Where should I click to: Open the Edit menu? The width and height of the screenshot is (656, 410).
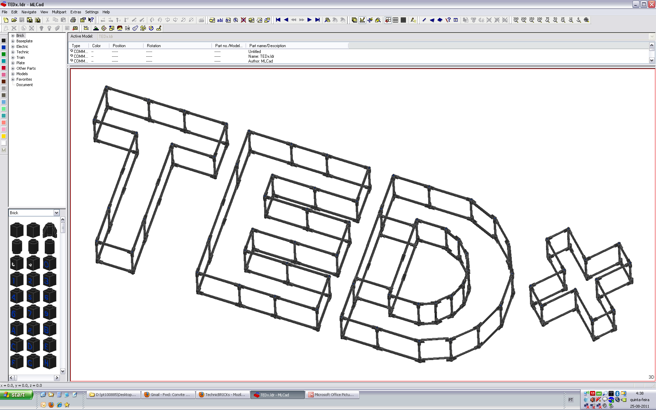pyautogui.click(x=14, y=12)
